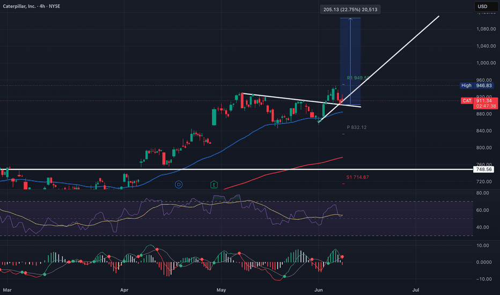Click the R1 949.52 pivot label
This screenshot has width=500, height=295.
coord(358,78)
